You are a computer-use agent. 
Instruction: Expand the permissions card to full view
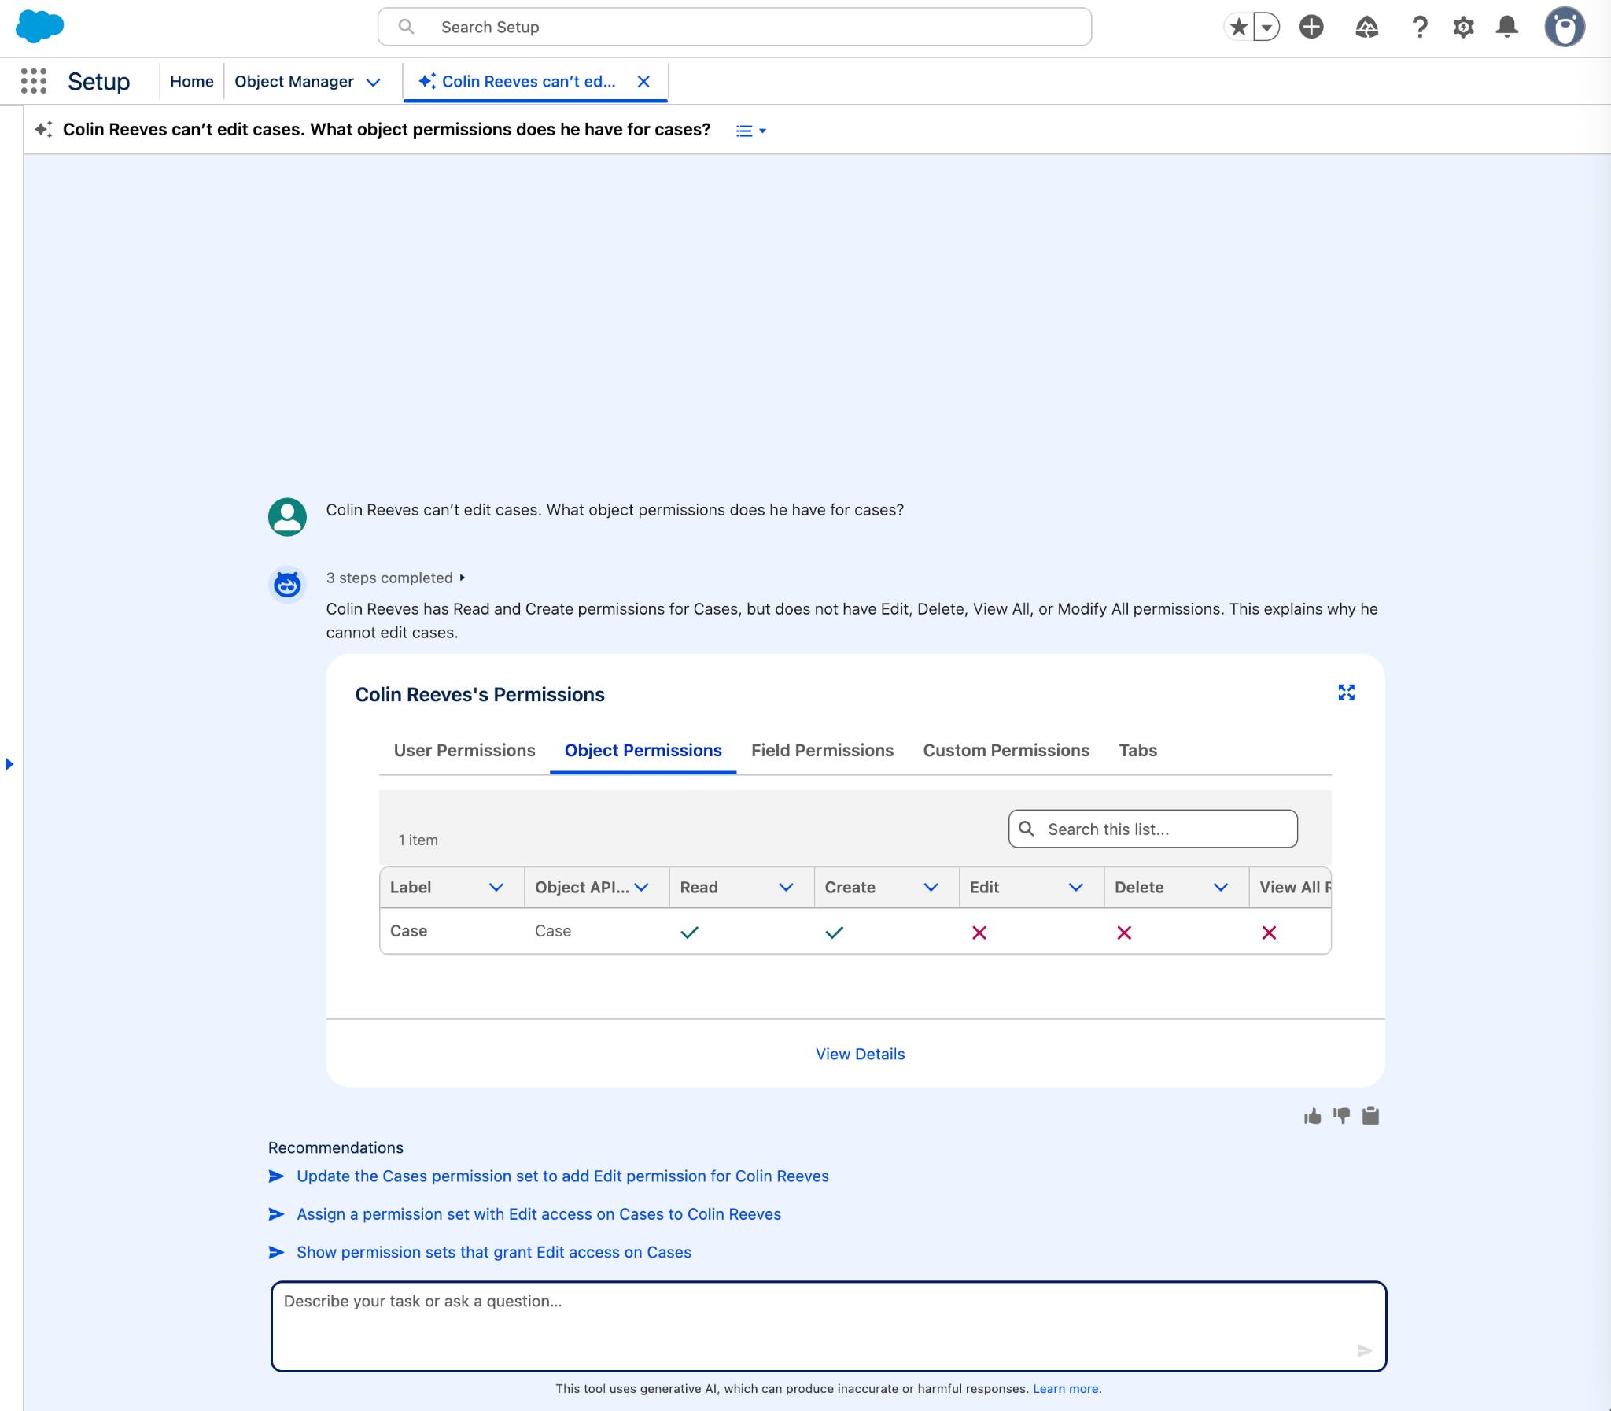click(x=1347, y=692)
